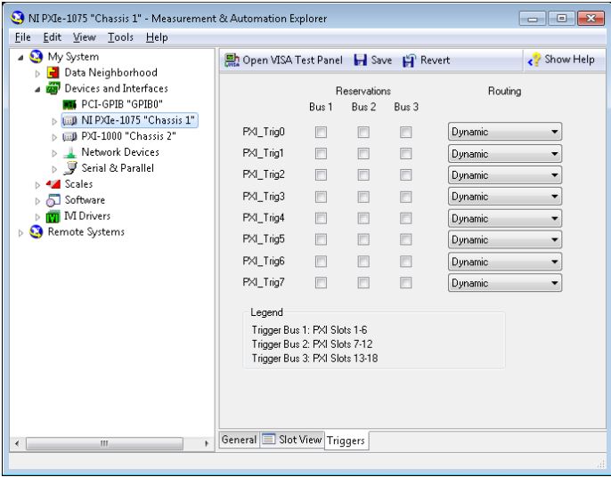Click the IVI Drivers icon
This screenshot has height=477, width=611.
click(x=53, y=216)
